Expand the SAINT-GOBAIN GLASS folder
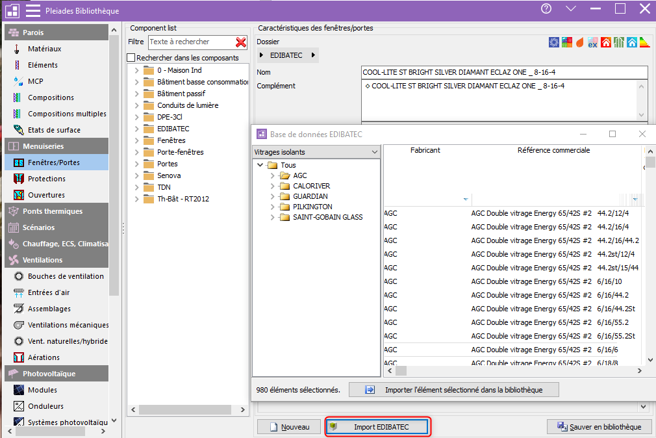This screenshot has width=656, height=438. click(273, 217)
